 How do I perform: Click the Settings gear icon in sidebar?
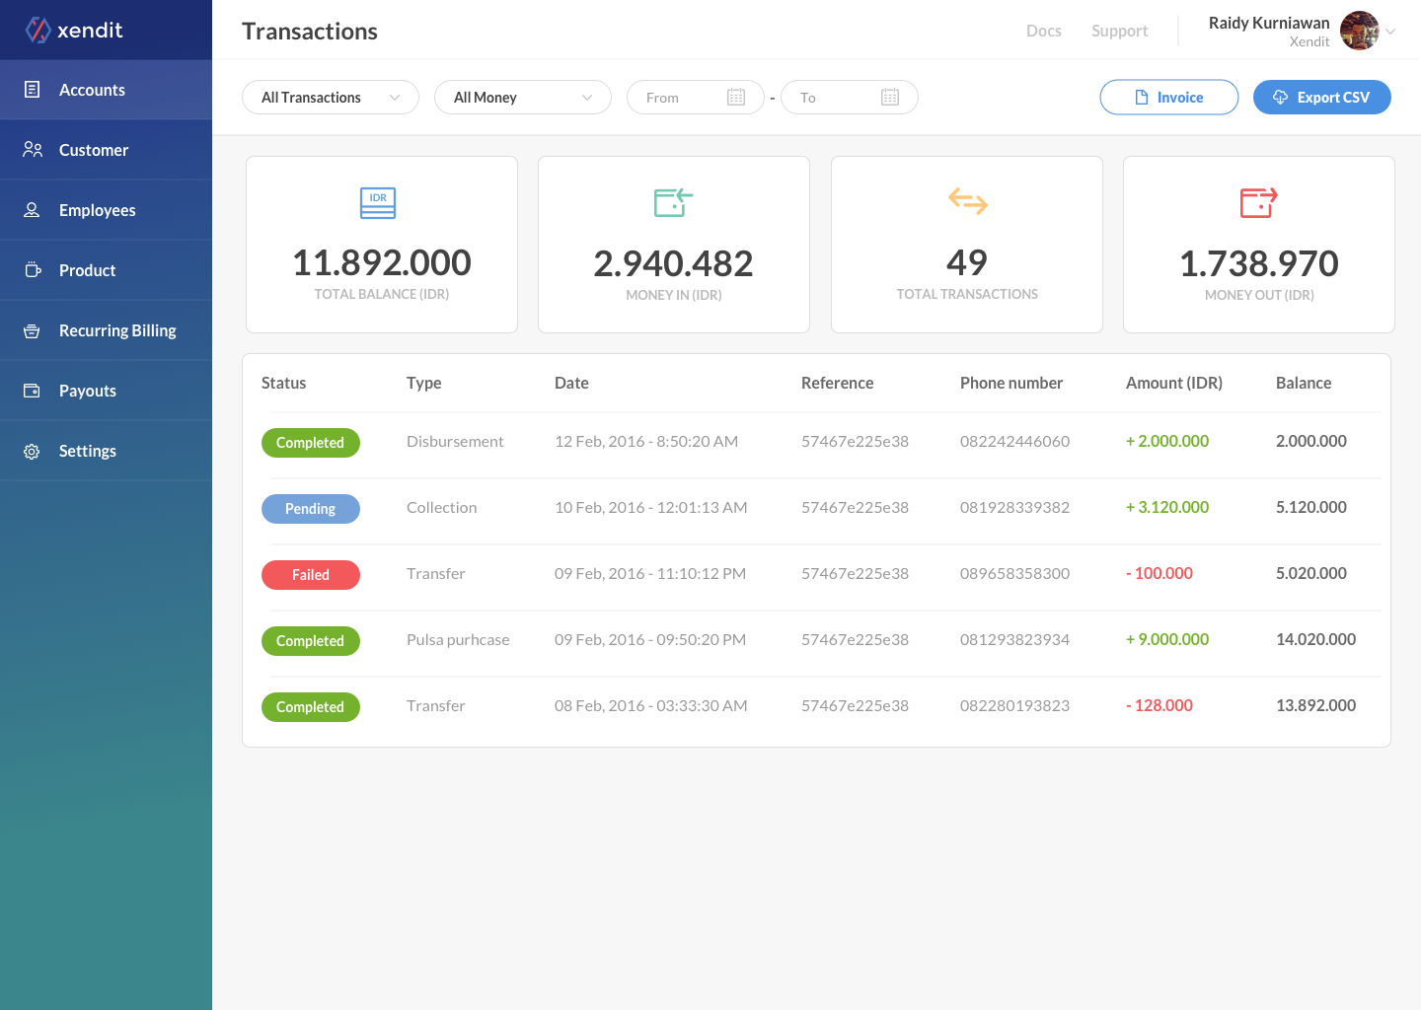click(x=32, y=451)
